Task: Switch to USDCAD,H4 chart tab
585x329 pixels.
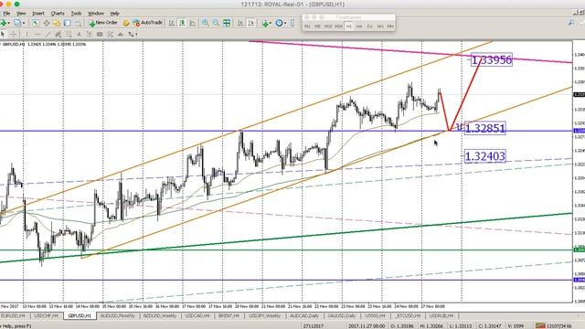Action: click(197, 316)
